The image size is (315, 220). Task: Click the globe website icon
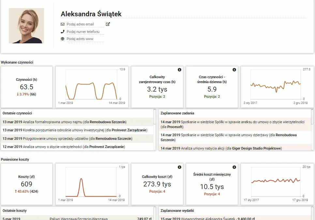click(x=63, y=39)
